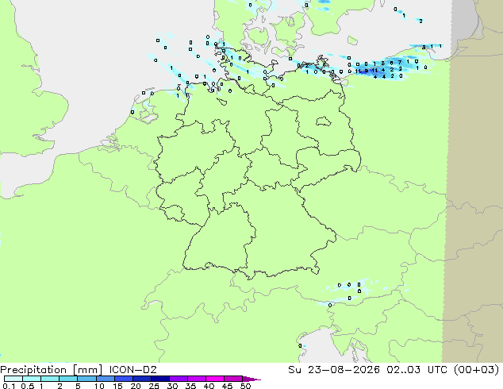
Task: Click the 'Su 23-08-2026' date text
Action: point(334,370)
